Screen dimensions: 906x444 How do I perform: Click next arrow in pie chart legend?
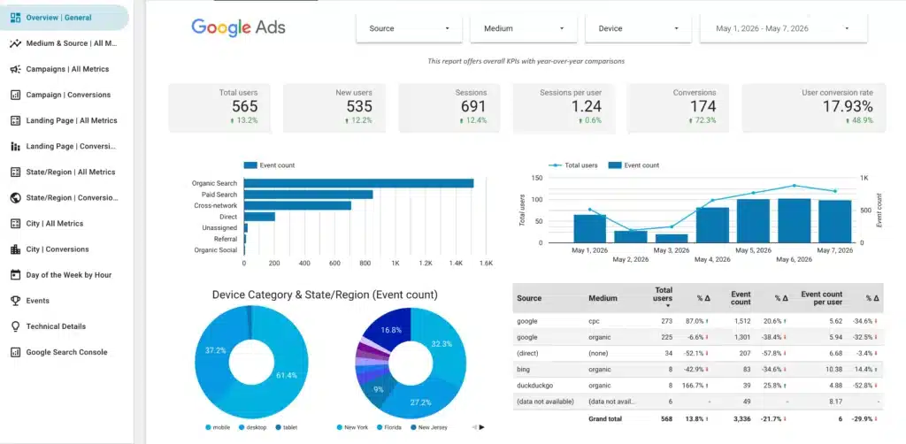pos(482,427)
